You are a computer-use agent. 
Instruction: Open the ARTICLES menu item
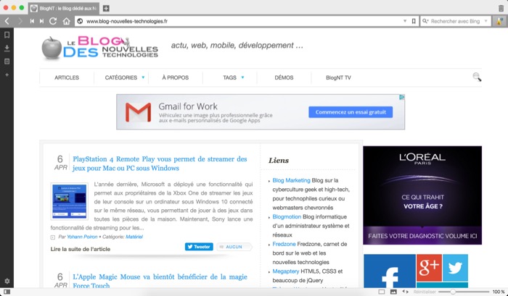(67, 77)
